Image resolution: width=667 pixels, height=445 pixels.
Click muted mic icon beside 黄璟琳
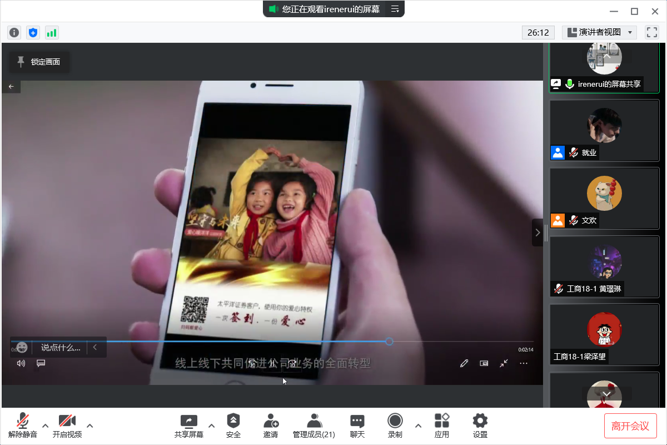point(558,289)
